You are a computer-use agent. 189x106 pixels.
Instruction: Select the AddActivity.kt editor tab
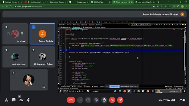(88, 27)
